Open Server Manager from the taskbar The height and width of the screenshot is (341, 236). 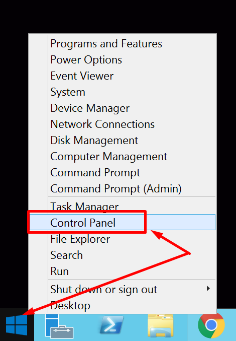tap(59, 325)
